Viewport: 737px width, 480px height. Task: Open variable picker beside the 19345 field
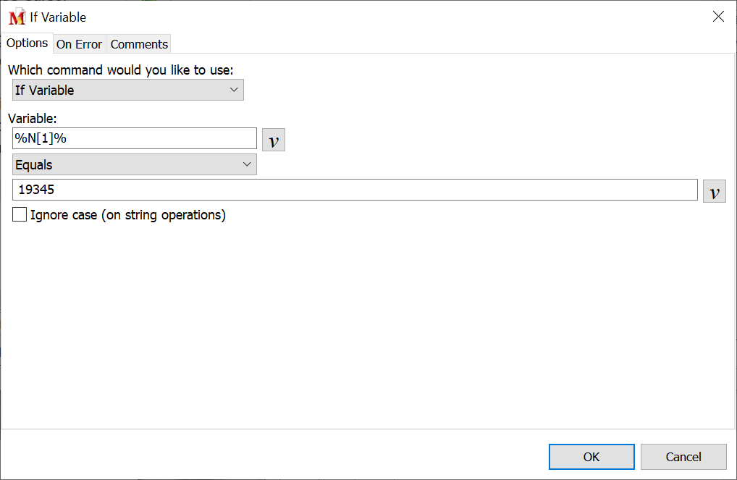[x=714, y=191]
